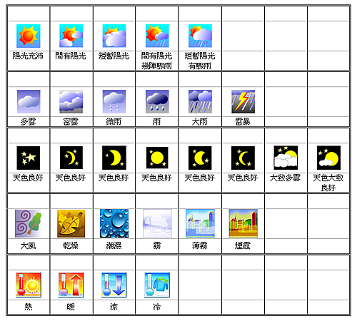Click the 大致多雲 label text
The width and height of the screenshot is (357, 321).
(x=286, y=178)
